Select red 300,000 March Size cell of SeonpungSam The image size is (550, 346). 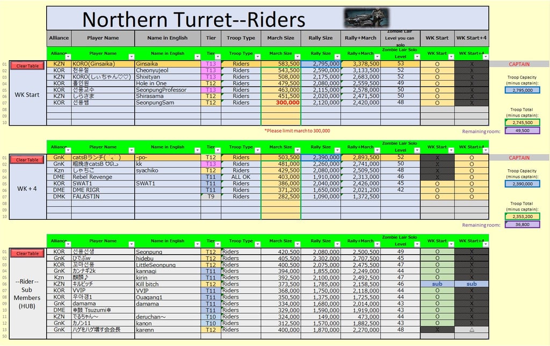(x=281, y=103)
